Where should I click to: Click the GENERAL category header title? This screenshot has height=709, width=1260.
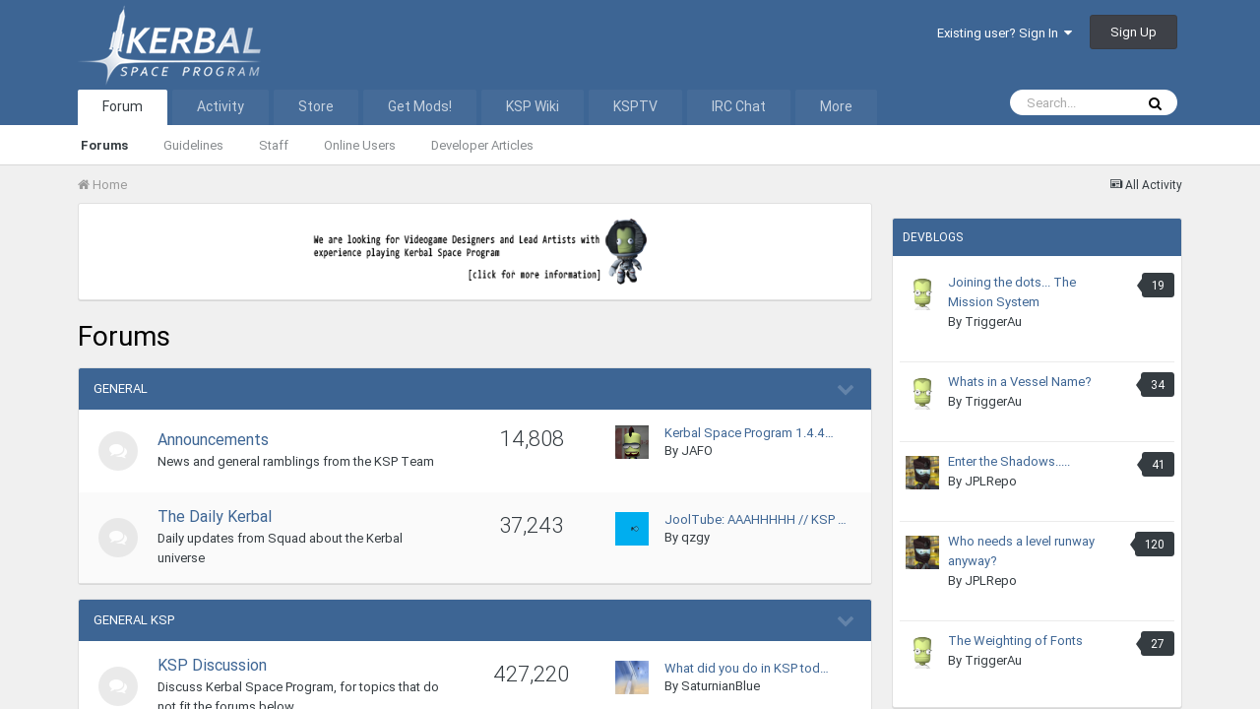coord(120,389)
